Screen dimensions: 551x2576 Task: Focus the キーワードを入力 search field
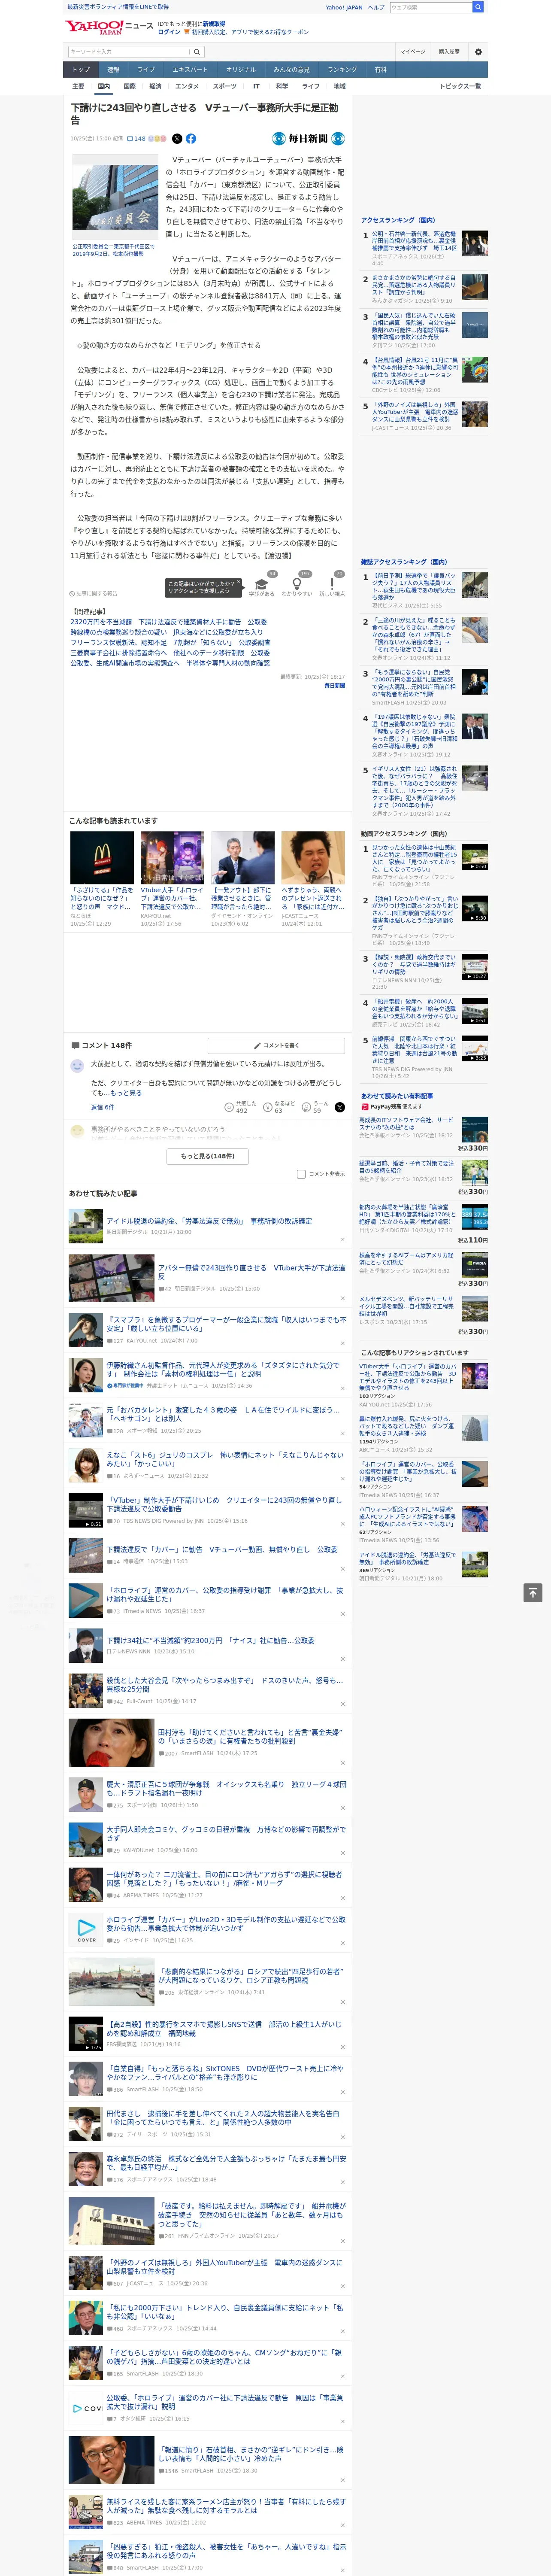[x=129, y=51]
